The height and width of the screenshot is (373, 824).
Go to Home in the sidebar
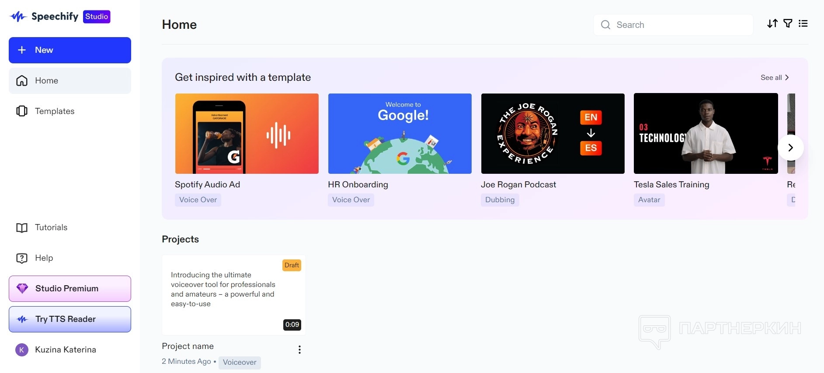70,81
